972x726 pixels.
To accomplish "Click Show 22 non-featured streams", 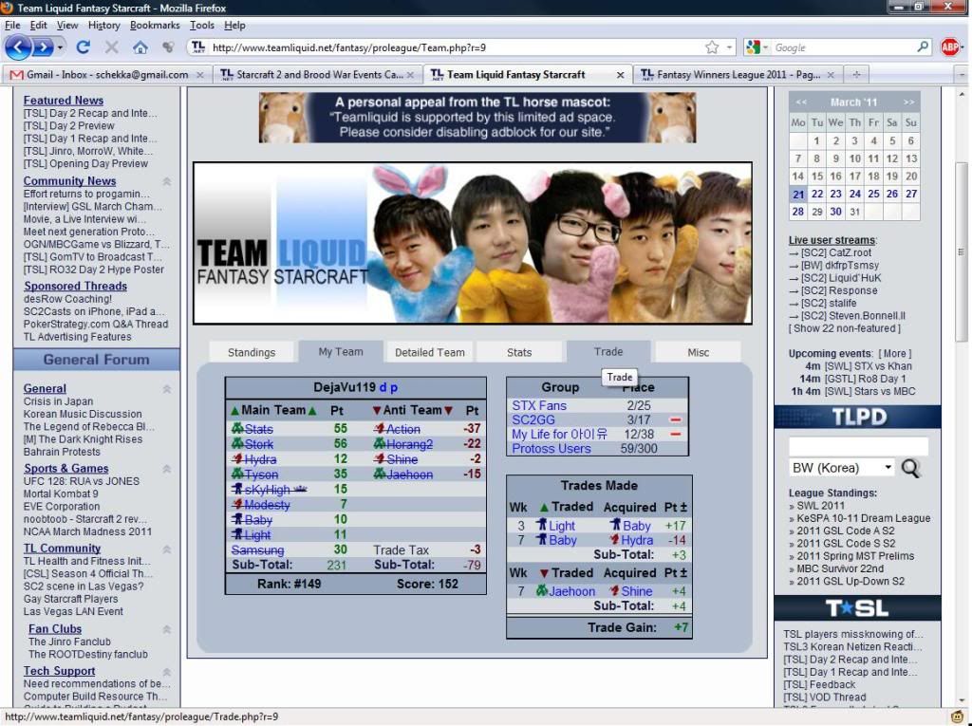I will [x=844, y=328].
